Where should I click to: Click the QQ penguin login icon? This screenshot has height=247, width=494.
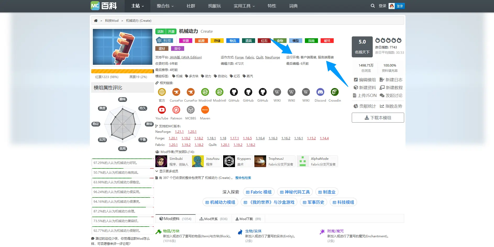tap(392, 6)
